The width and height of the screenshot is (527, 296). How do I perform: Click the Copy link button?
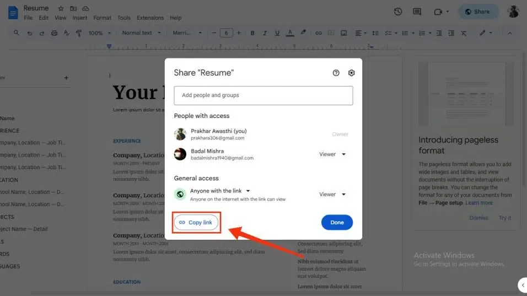(196, 223)
